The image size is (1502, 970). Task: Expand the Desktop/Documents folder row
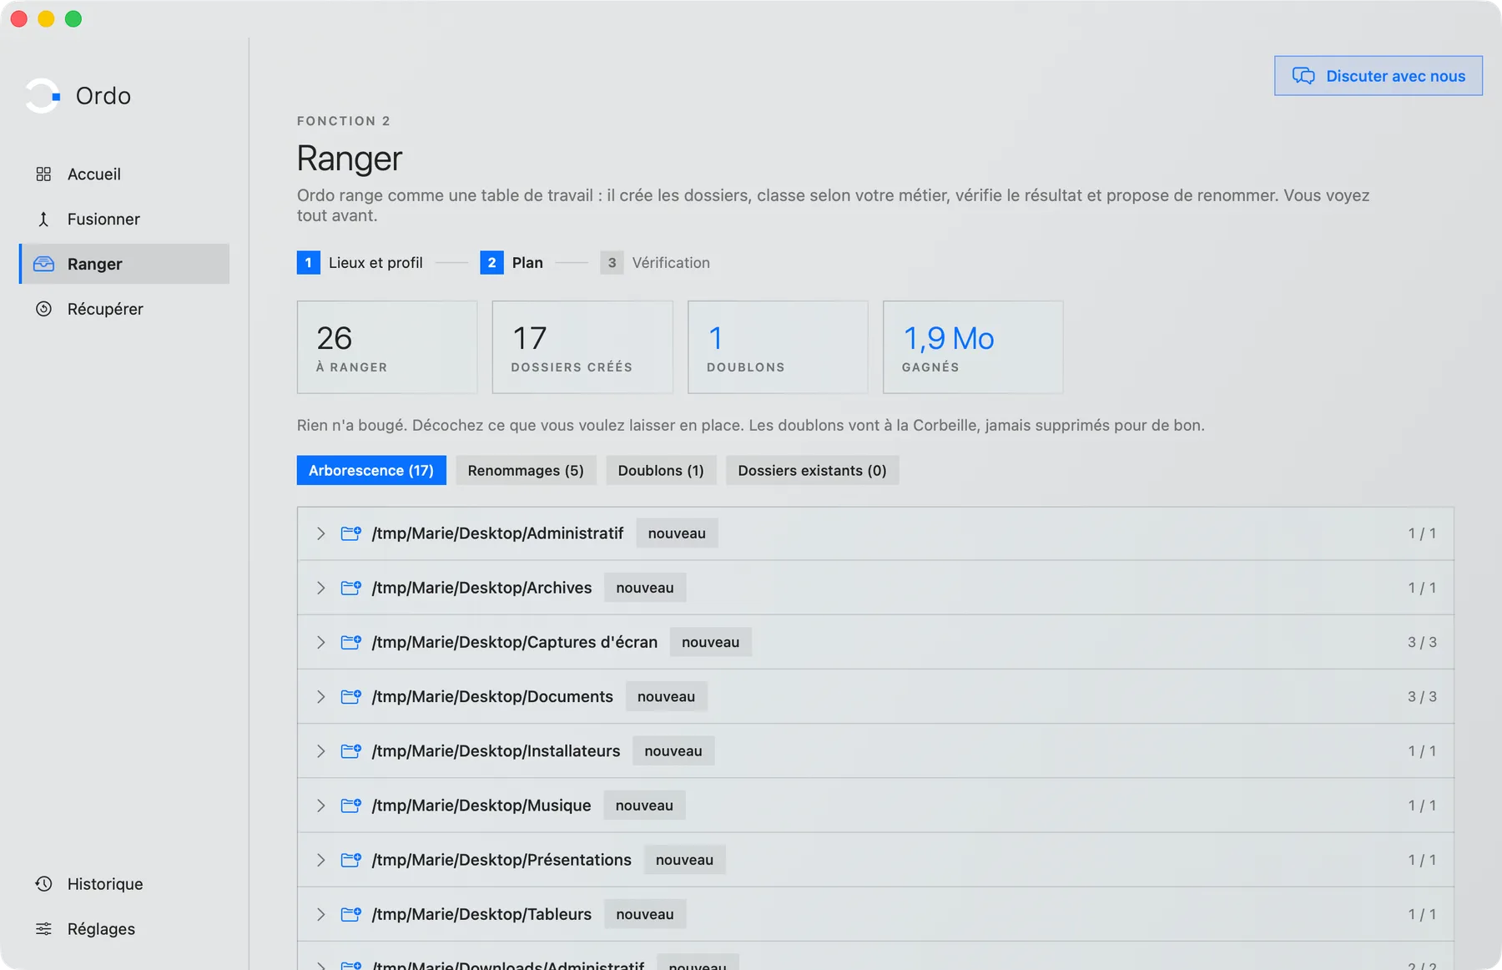tap(320, 696)
